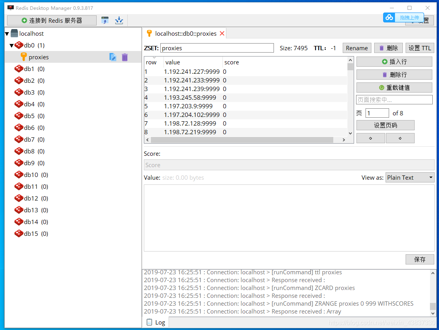This screenshot has width=439, height=330.
Task: Collapse the localhost server tree
Action: (x=7, y=34)
